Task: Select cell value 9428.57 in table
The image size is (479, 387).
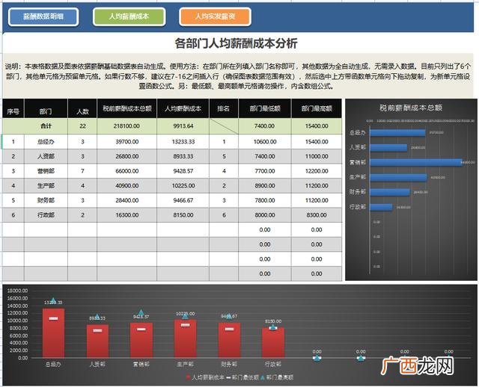Action: point(183,171)
